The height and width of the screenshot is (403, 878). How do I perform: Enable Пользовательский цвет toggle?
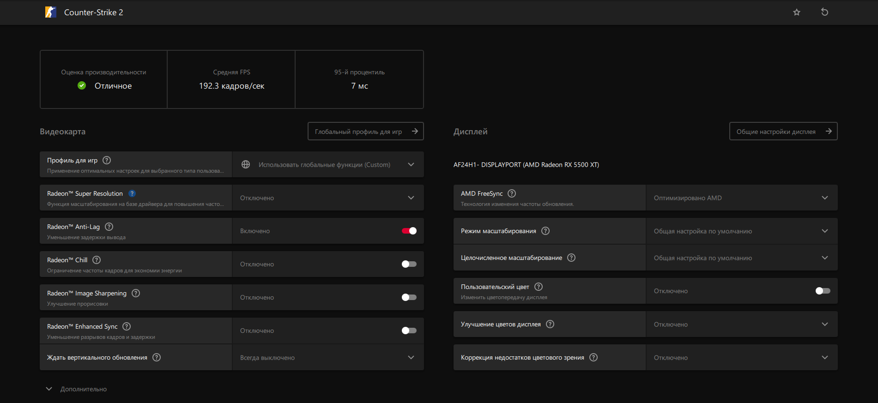(x=823, y=291)
